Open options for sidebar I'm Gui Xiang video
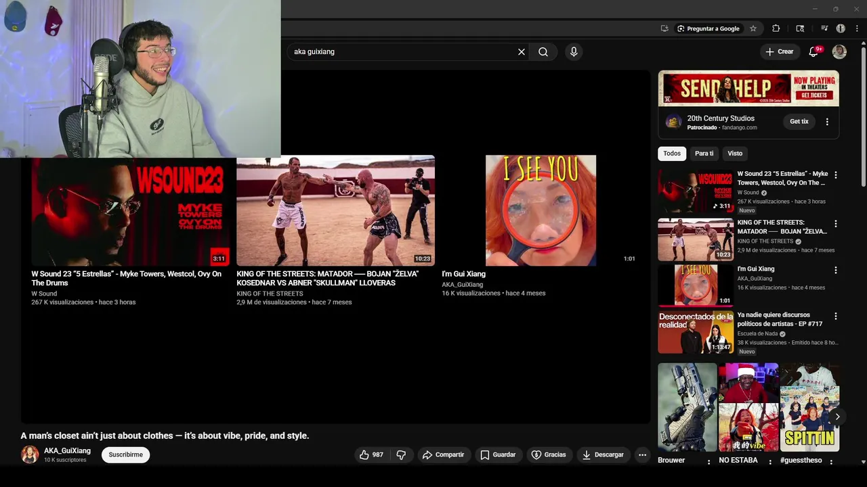The image size is (867, 487). [835, 270]
